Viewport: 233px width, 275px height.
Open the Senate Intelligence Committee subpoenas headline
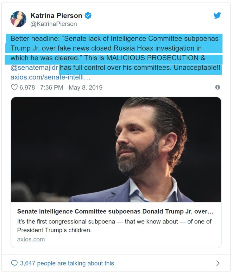(115, 211)
